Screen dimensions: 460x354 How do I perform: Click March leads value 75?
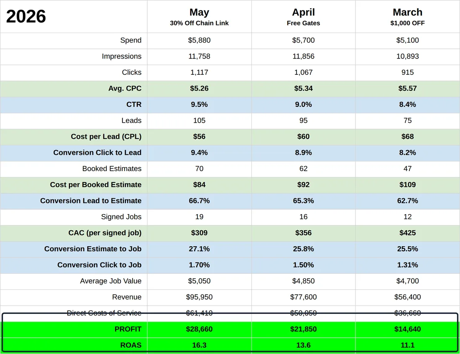[x=407, y=120]
